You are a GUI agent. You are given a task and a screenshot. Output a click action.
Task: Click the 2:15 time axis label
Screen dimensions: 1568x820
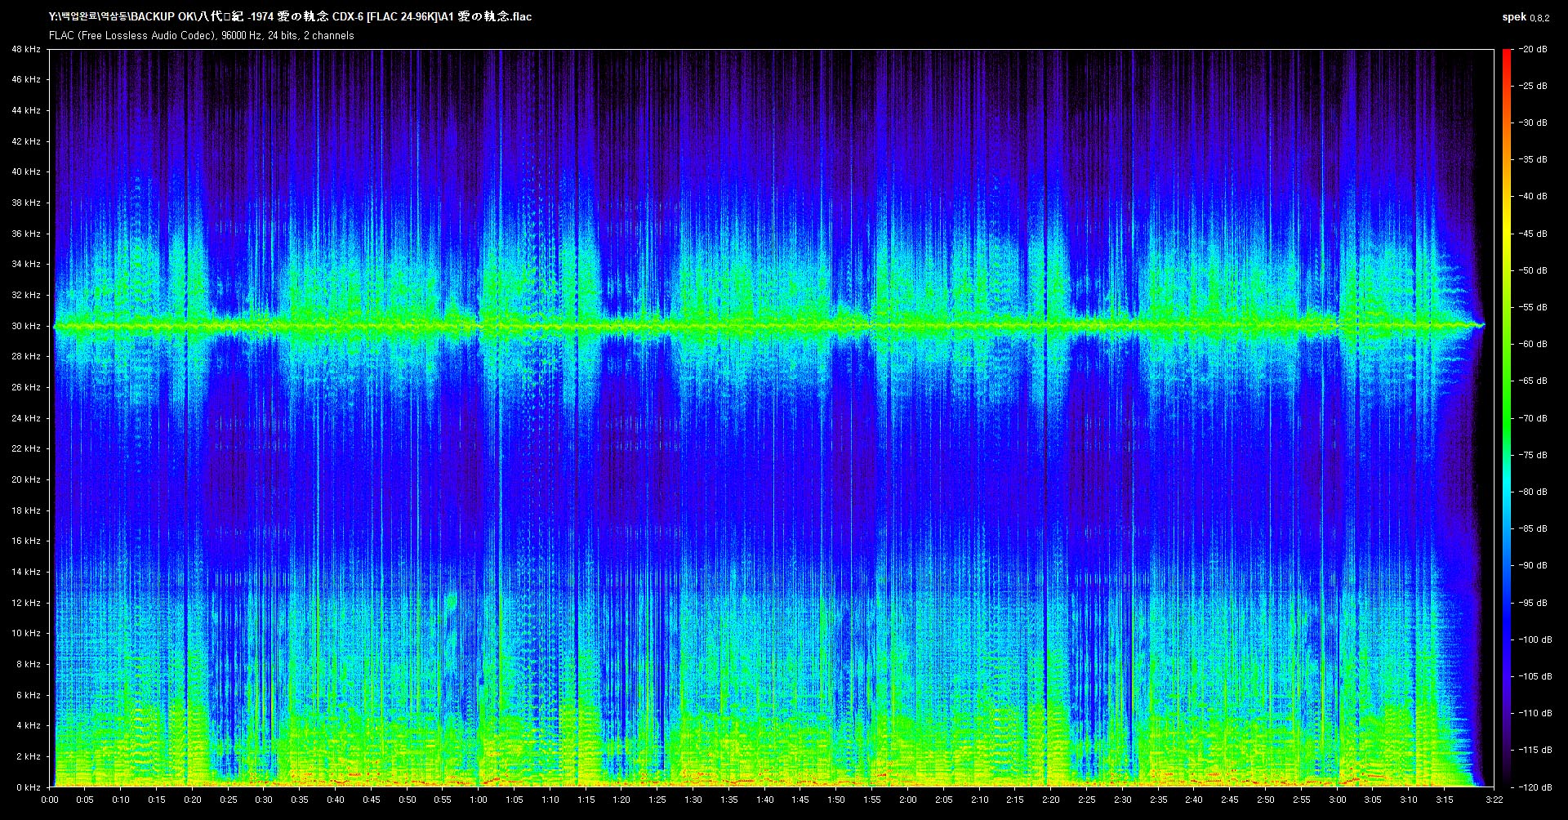point(1015,800)
